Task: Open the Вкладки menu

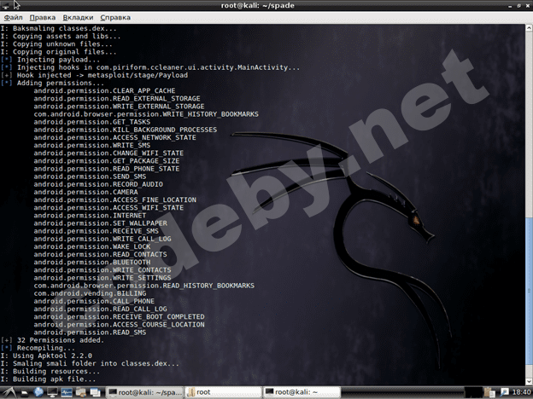Action: coord(78,17)
